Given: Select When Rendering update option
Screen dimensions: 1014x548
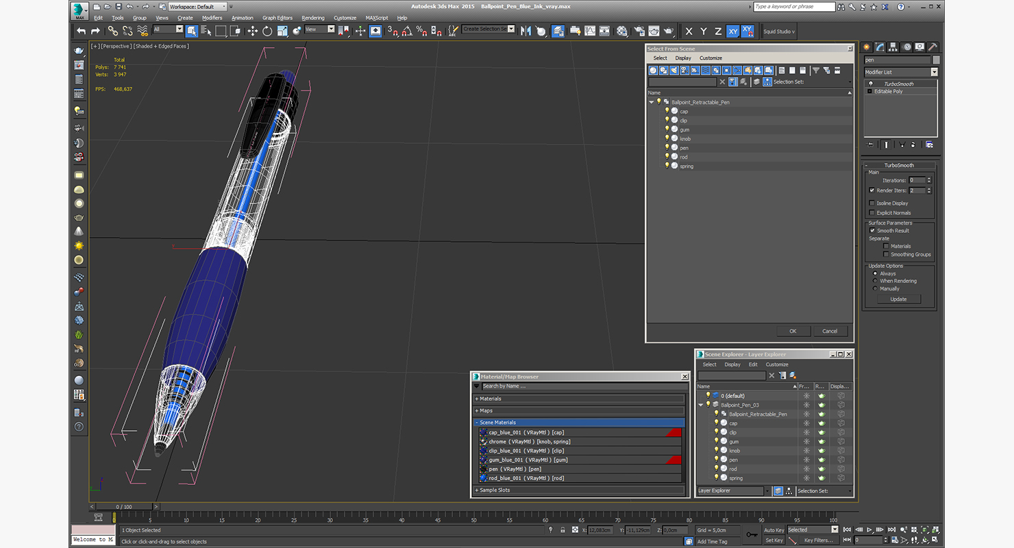Looking at the screenshot, I should click(x=875, y=281).
